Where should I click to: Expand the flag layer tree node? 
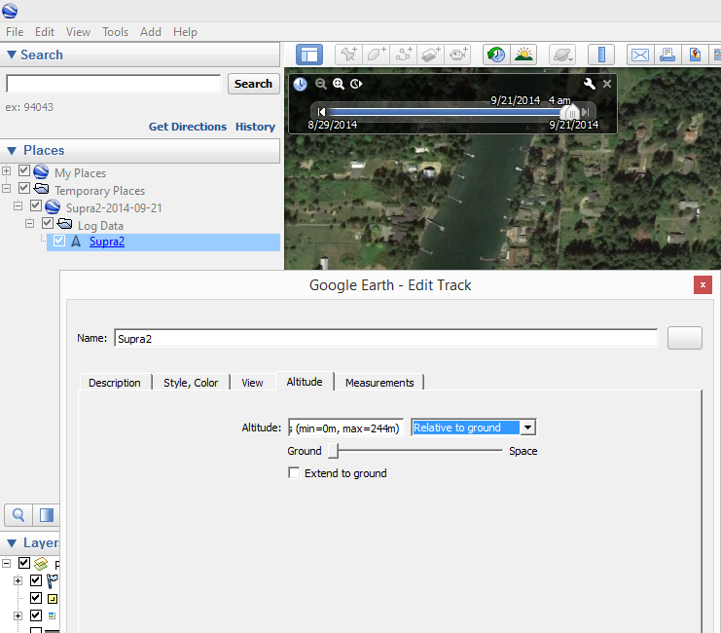pos(18,580)
